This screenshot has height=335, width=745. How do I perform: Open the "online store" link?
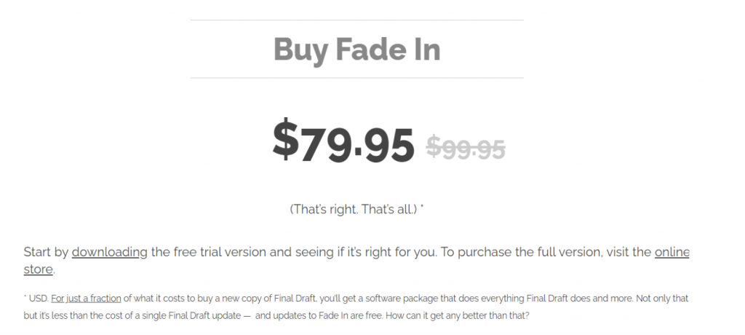pyautogui.click(x=671, y=253)
